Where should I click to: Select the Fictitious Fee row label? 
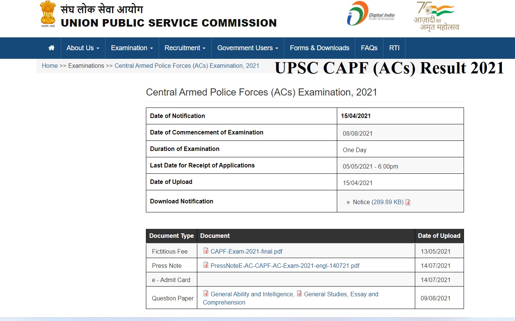pos(170,252)
